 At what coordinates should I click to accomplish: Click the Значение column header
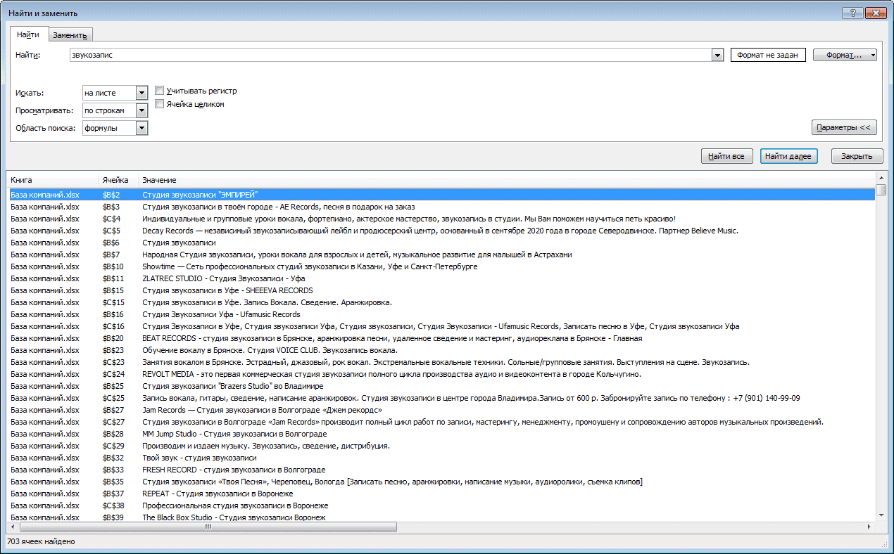coord(506,181)
